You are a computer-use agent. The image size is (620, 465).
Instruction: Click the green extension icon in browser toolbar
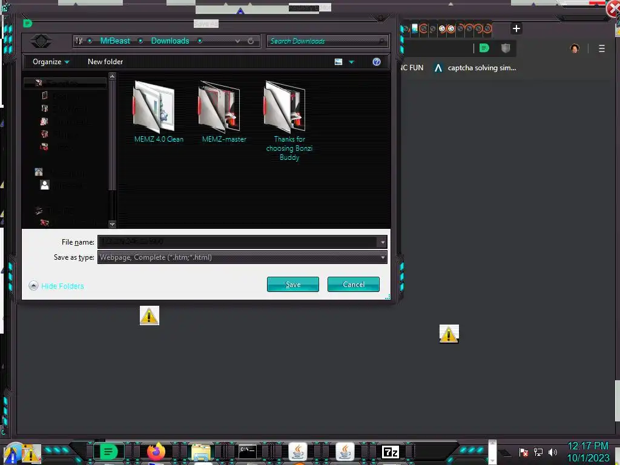coord(484,48)
